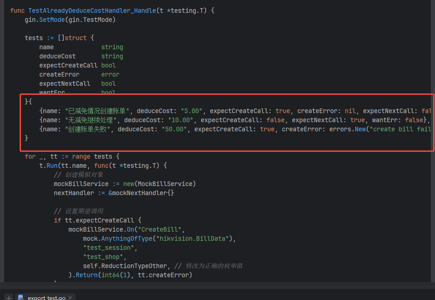Click the "test_shop" string

pos(103,257)
